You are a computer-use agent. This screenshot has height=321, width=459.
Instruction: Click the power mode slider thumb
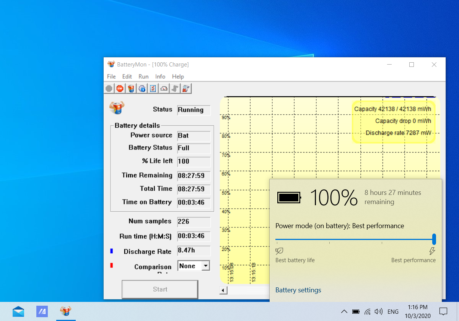coord(434,239)
